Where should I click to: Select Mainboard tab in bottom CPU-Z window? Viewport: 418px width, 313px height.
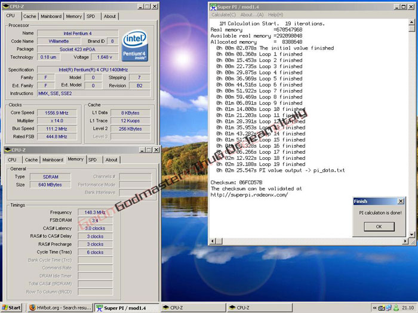point(53,160)
